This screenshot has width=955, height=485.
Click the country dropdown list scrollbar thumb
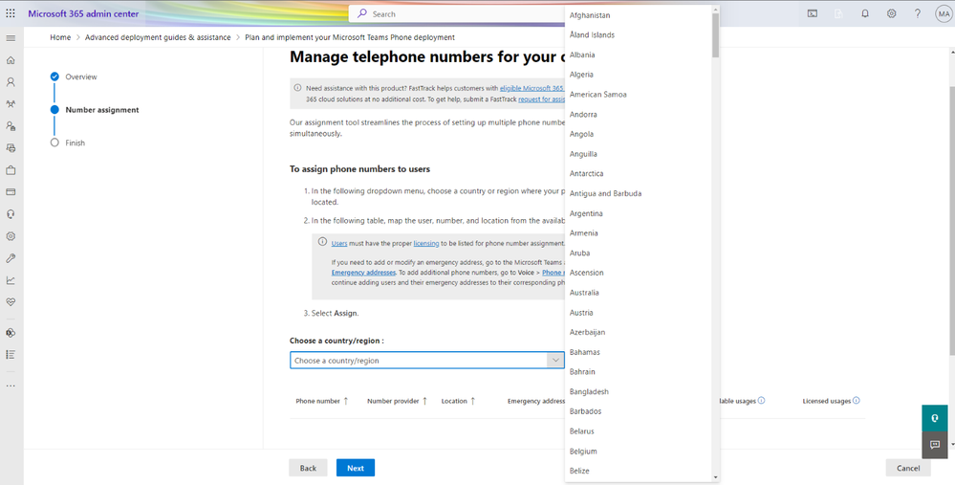[x=715, y=34]
